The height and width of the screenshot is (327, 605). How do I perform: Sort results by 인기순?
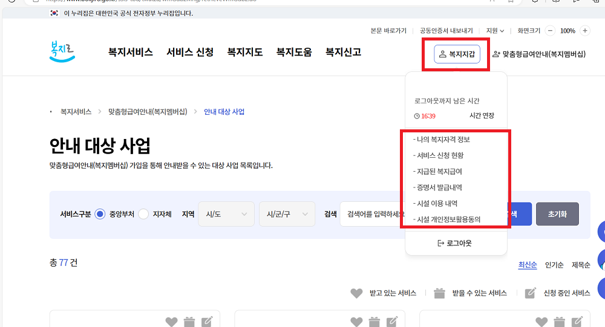pyautogui.click(x=554, y=265)
